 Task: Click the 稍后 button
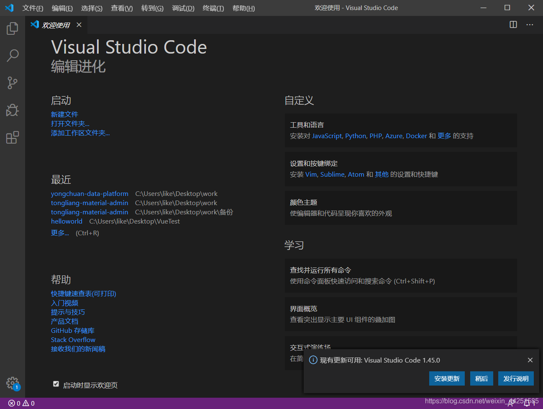pyautogui.click(x=482, y=378)
